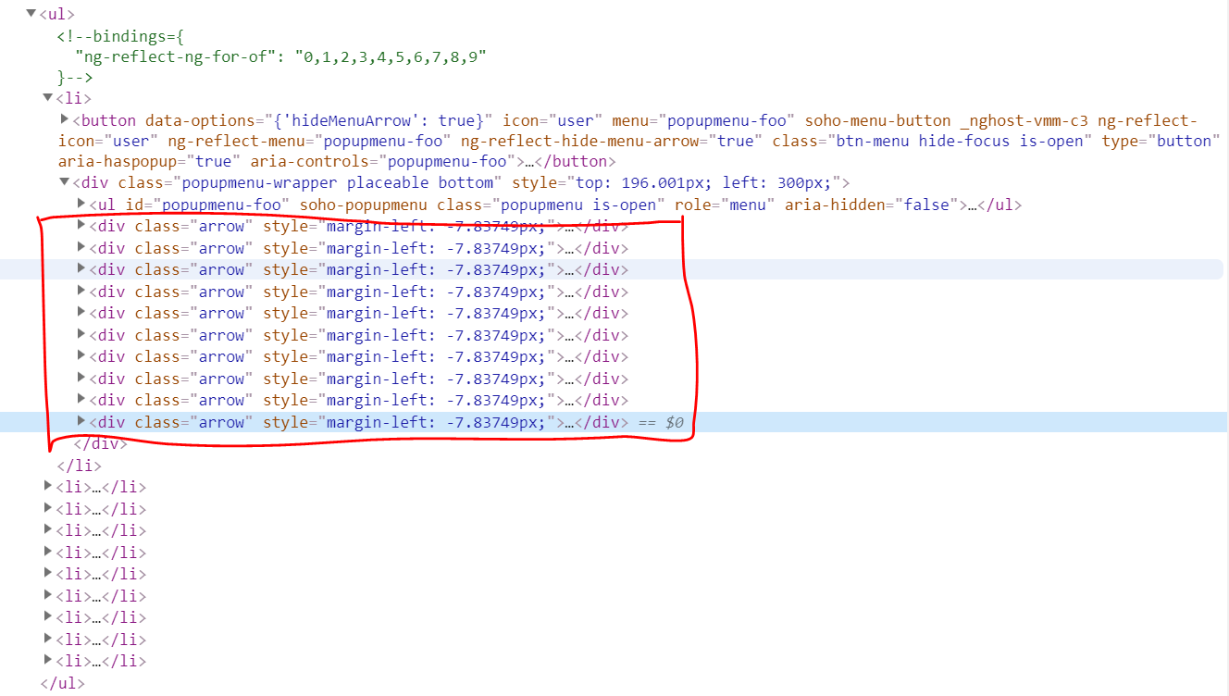Click the ellipsis before </button>
The image size is (1229, 696).
[530, 162]
